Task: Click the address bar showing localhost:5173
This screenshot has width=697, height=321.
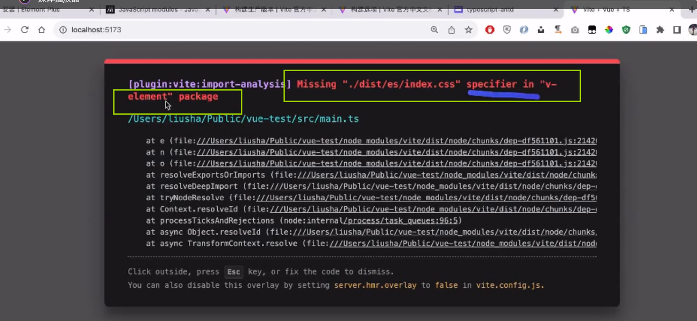Action: (x=96, y=29)
